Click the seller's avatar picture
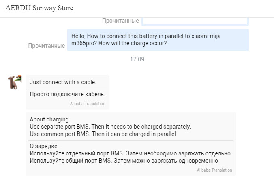Image resolution: width=274 pixels, height=178 pixels. pos(15,82)
